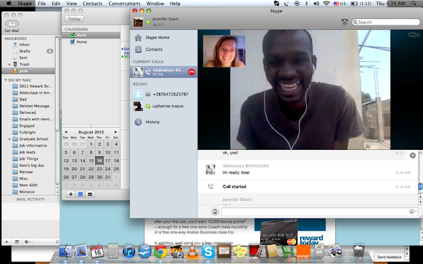Image resolution: width=423 pixels, height=264 pixels.
Task: Show the mini calendar view button in iCal
Action: [81, 194]
